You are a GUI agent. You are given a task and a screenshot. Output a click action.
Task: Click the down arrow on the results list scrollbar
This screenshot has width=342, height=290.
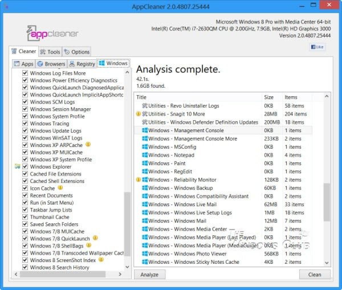pyautogui.click(x=326, y=263)
